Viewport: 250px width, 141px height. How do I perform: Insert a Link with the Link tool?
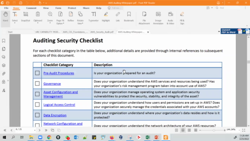pos(118,16)
